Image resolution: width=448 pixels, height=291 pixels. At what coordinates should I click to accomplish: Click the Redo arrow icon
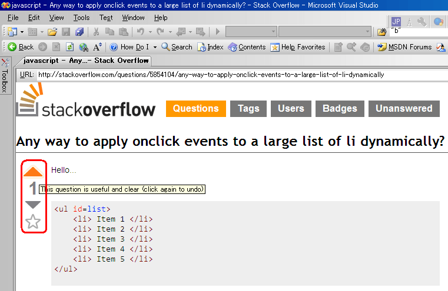point(161,31)
